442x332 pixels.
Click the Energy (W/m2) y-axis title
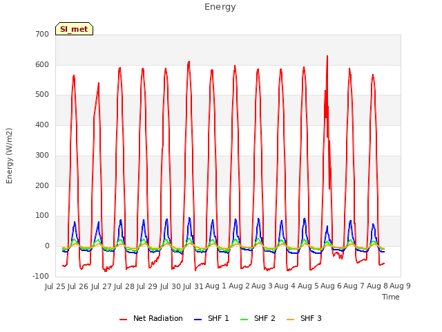click(9, 156)
